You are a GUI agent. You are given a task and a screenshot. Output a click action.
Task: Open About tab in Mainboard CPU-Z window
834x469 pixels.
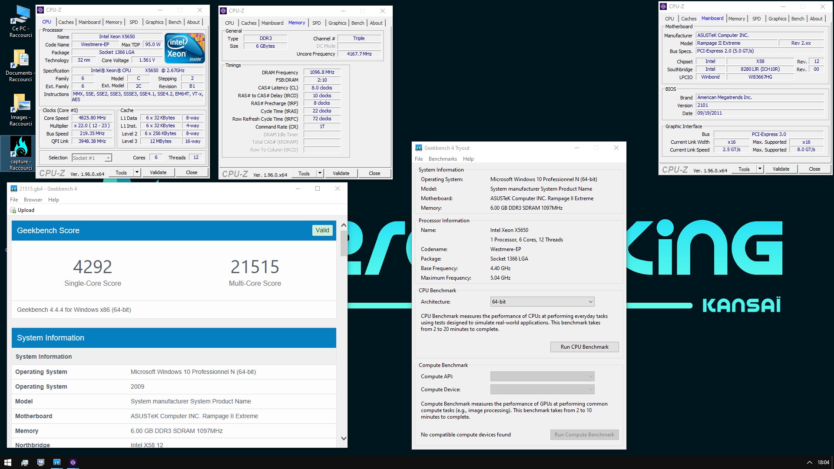pos(816,19)
